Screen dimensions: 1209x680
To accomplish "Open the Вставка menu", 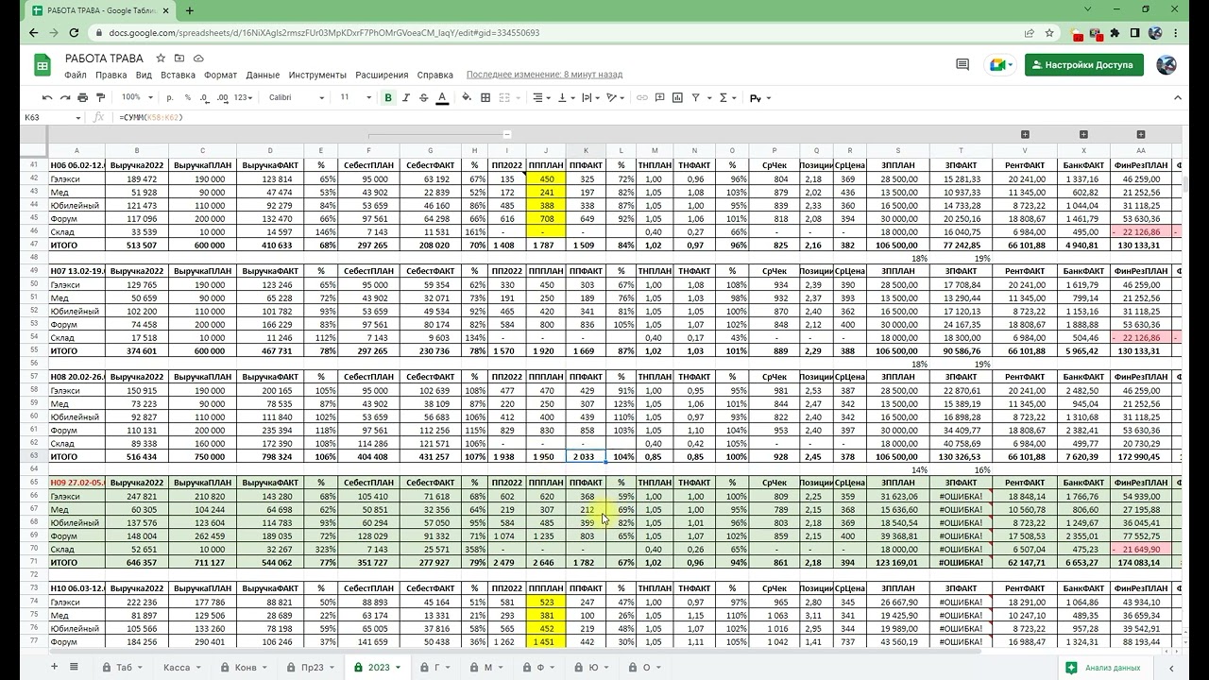I will click(x=178, y=75).
